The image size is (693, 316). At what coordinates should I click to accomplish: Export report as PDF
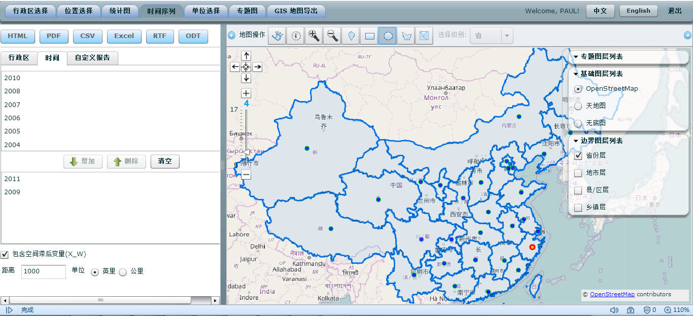(54, 36)
